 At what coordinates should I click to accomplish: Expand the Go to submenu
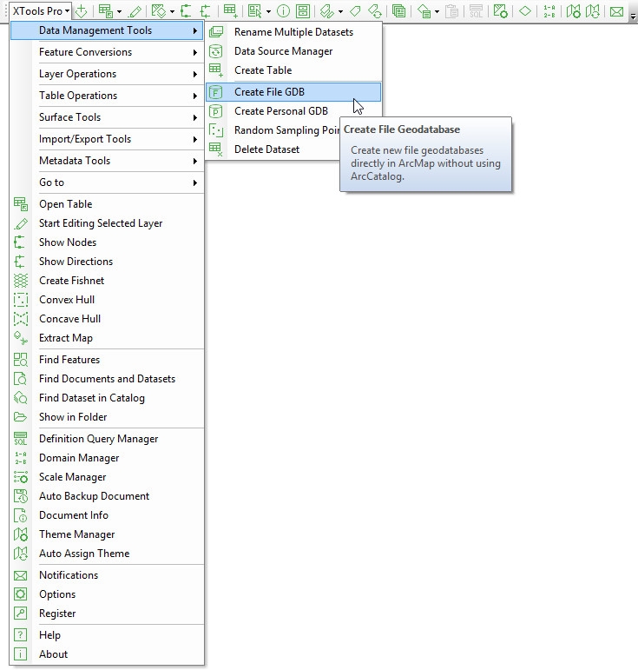tap(107, 182)
